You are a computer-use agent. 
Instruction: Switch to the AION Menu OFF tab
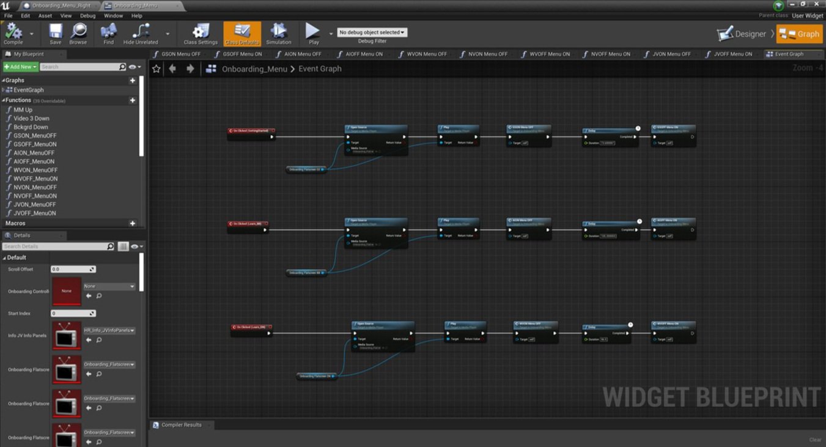[x=300, y=54]
